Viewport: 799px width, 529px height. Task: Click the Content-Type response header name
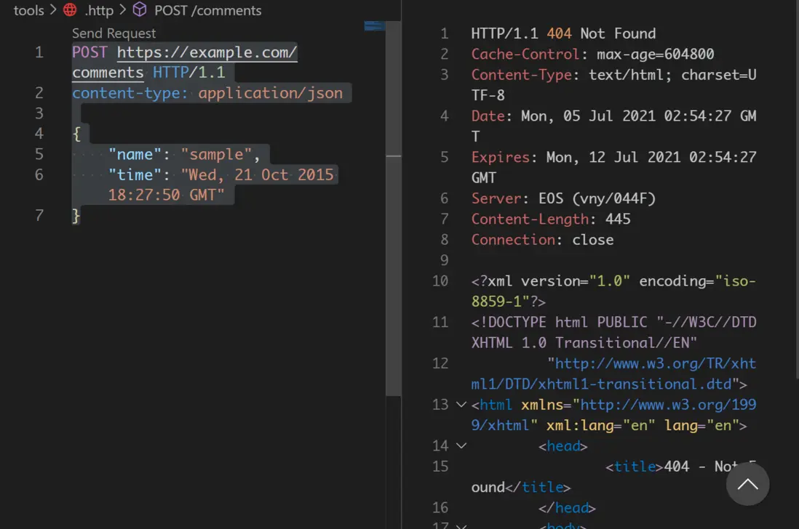521,76
